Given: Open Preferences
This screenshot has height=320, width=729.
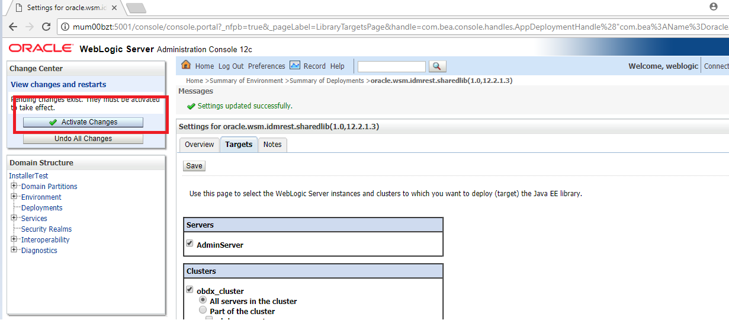Looking at the screenshot, I should pos(266,66).
